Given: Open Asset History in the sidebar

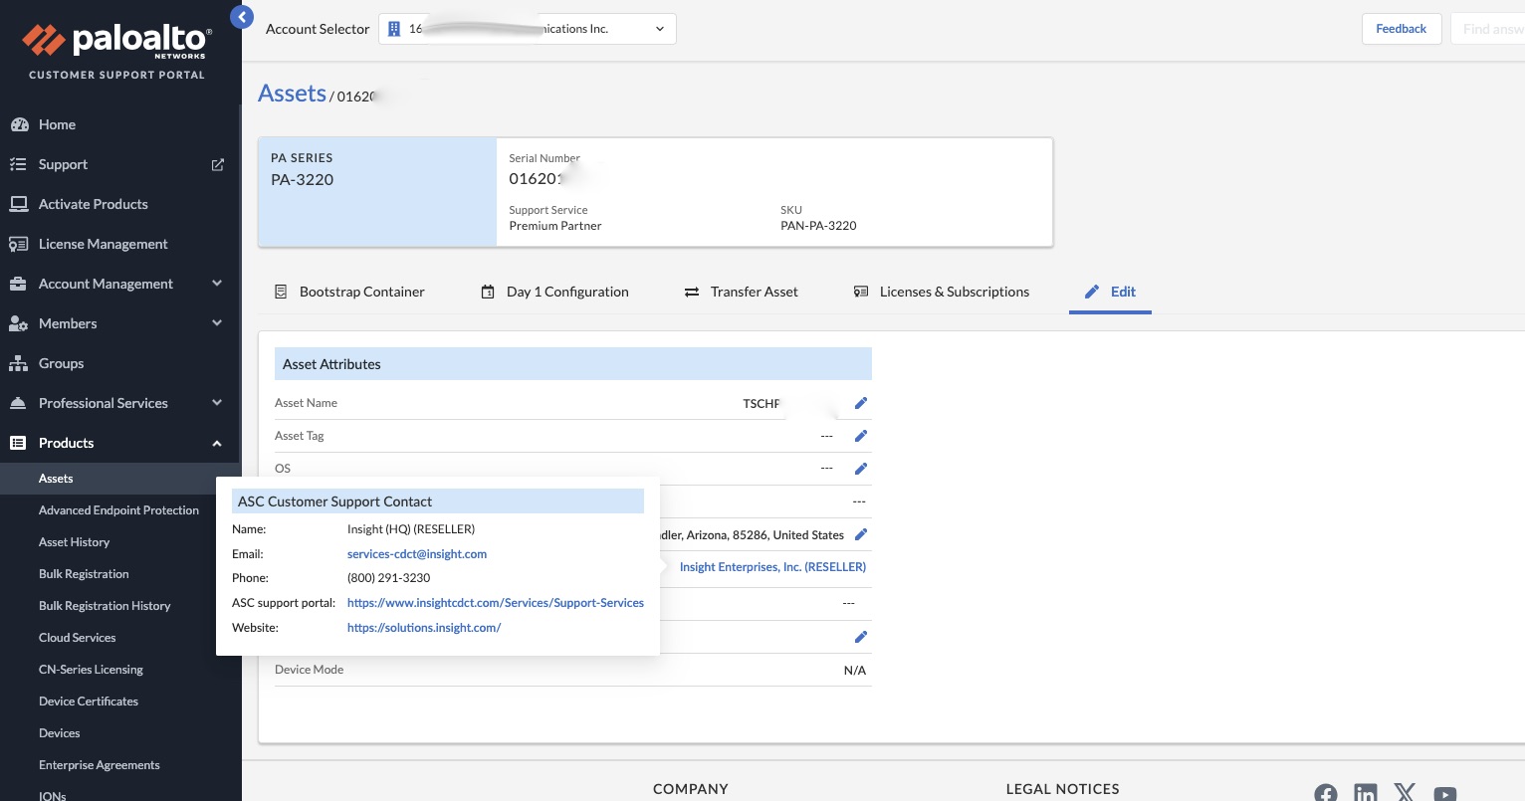Looking at the screenshot, I should tap(75, 542).
